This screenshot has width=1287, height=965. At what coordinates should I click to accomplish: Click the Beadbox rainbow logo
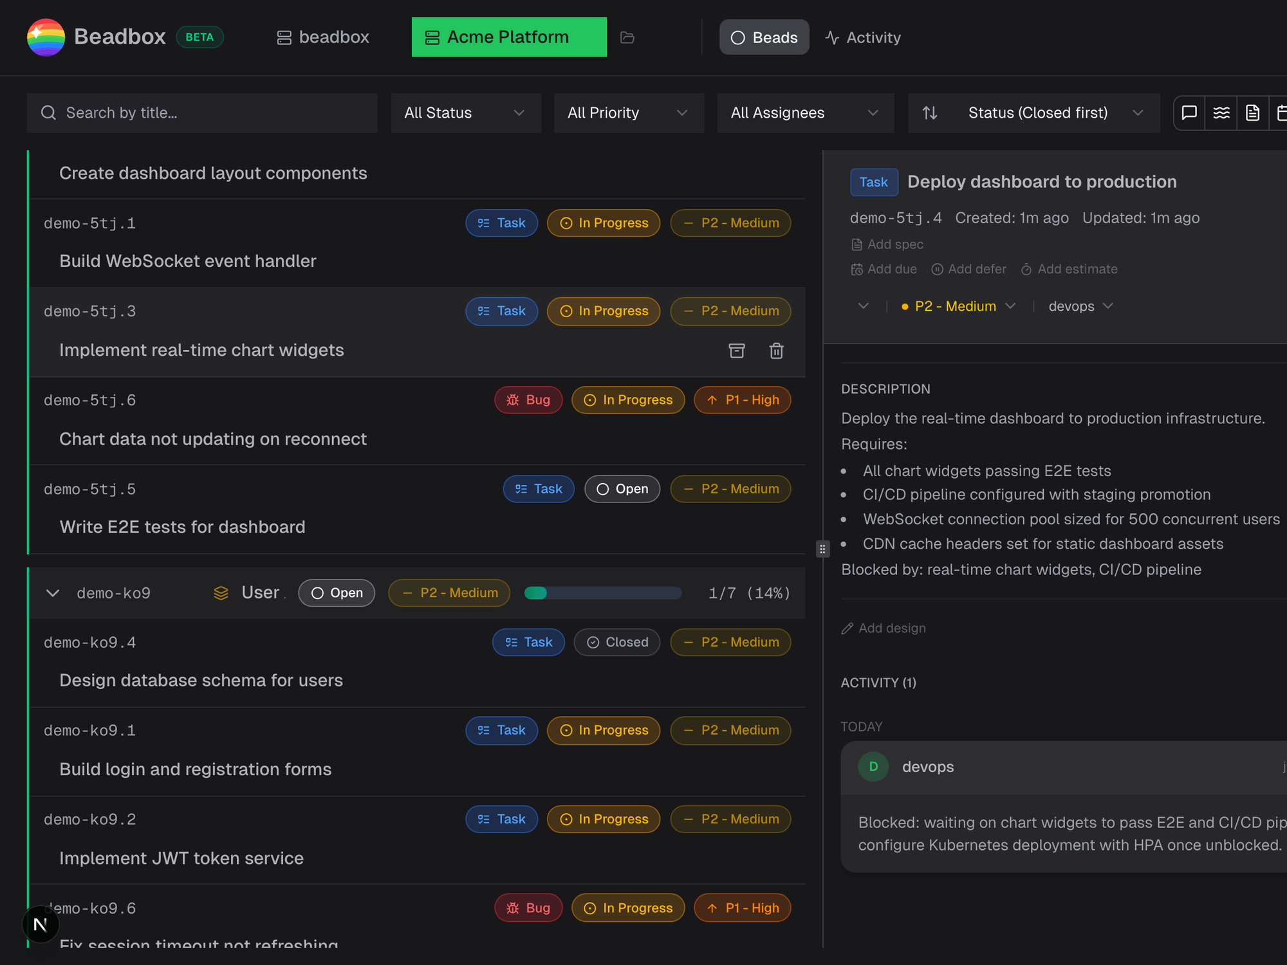coord(46,37)
